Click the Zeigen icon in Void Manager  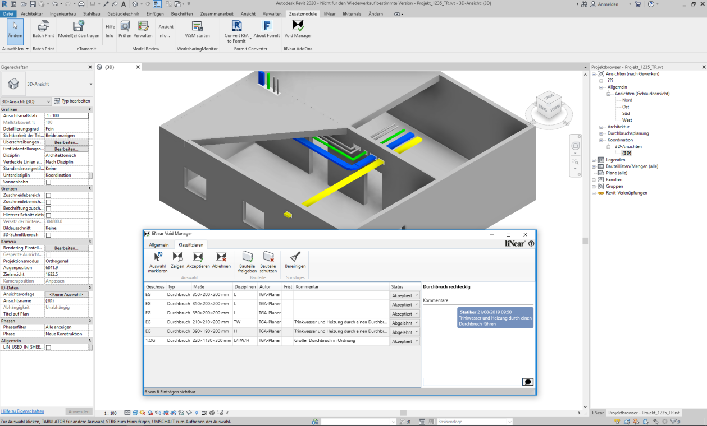pyautogui.click(x=177, y=261)
